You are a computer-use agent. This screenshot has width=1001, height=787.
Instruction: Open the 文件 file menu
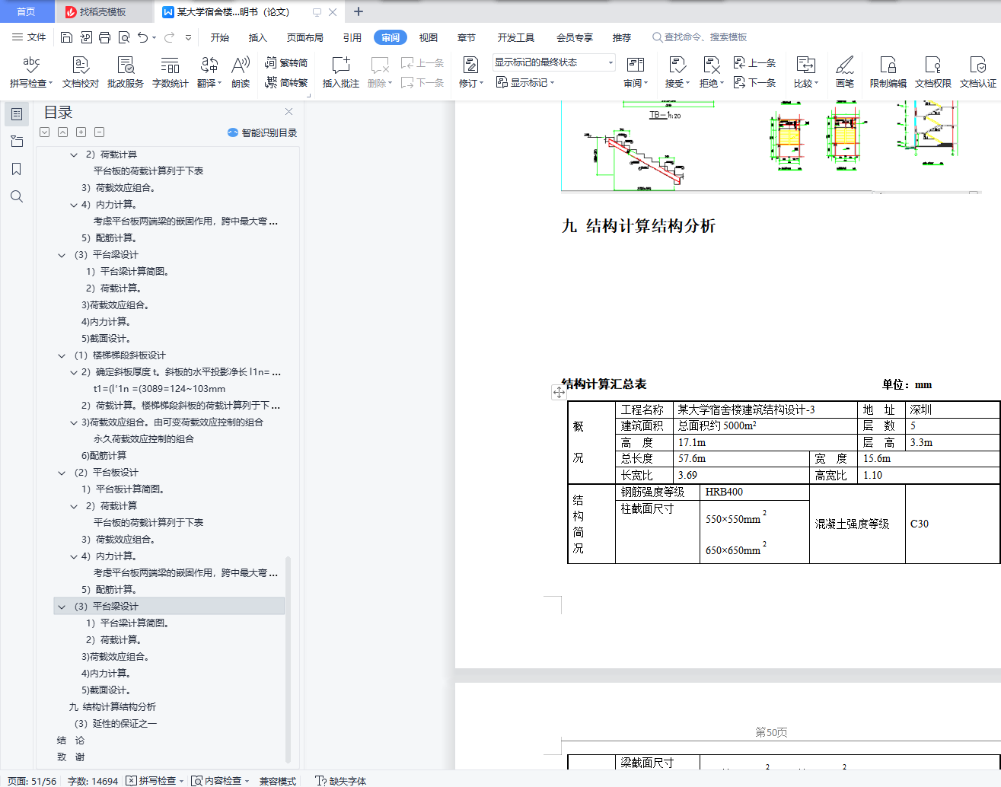point(29,37)
